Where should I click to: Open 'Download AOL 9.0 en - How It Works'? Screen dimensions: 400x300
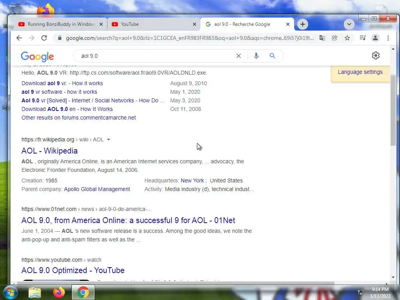coord(67,109)
